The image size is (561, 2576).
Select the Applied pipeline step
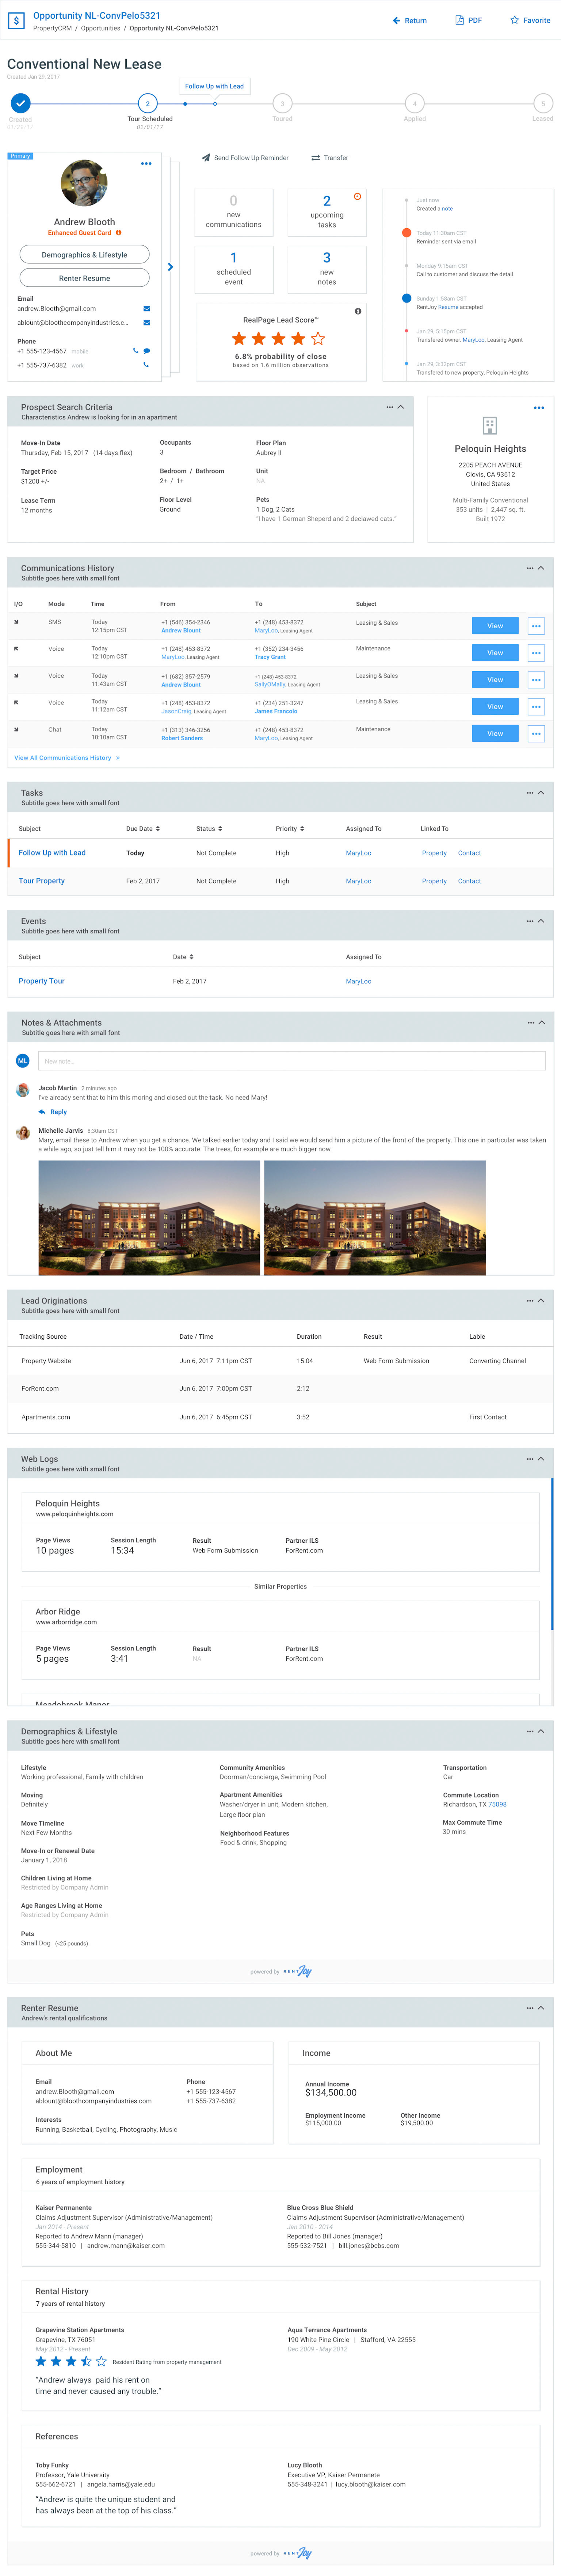click(414, 103)
